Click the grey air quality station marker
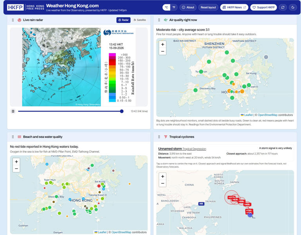The width and height of the screenshot is (301, 235). click(x=266, y=57)
